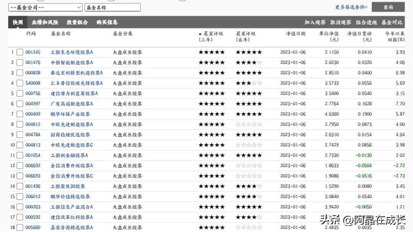This screenshot has width=413, height=232.
Task: Open fund link 汇丰晋信低碳先锋股票A
Action: pyautogui.click(x=77, y=83)
